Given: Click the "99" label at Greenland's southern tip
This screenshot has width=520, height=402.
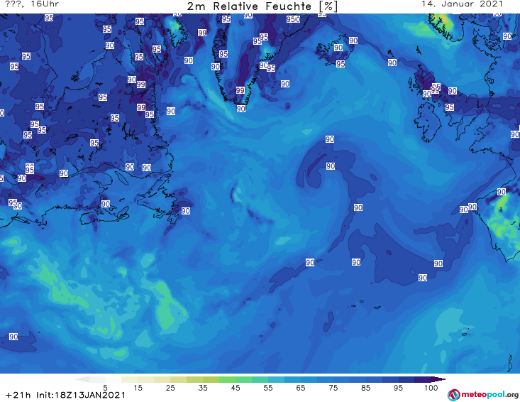Looking at the screenshot, I should tap(240, 90).
